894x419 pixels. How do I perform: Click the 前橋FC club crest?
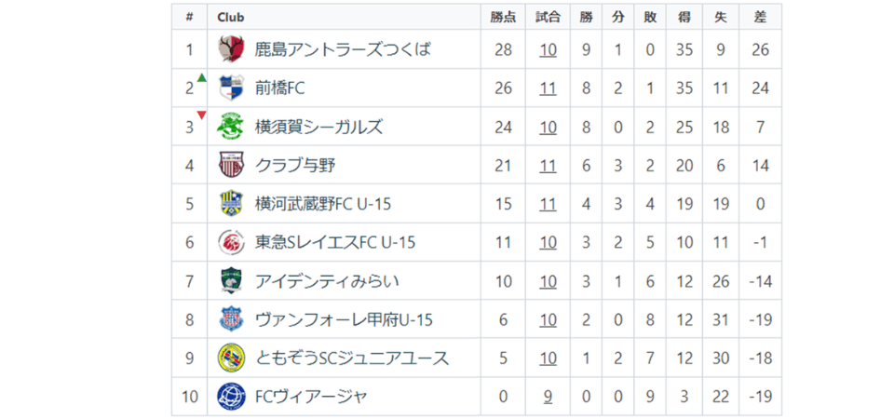pyautogui.click(x=231, y=88)
